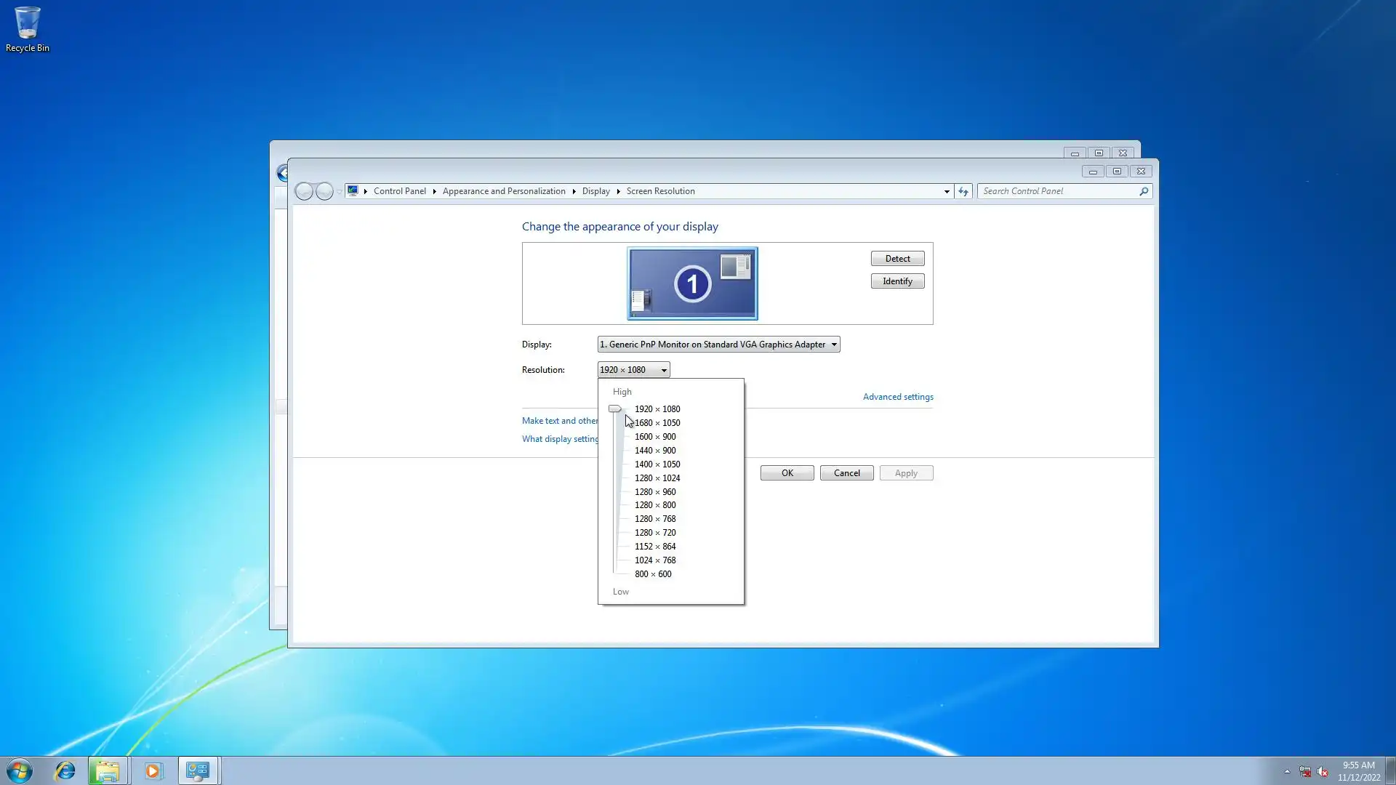Click the search magnifier icon
Image resolution: width=1396 pixels, height=785 pixels.
1144,191
